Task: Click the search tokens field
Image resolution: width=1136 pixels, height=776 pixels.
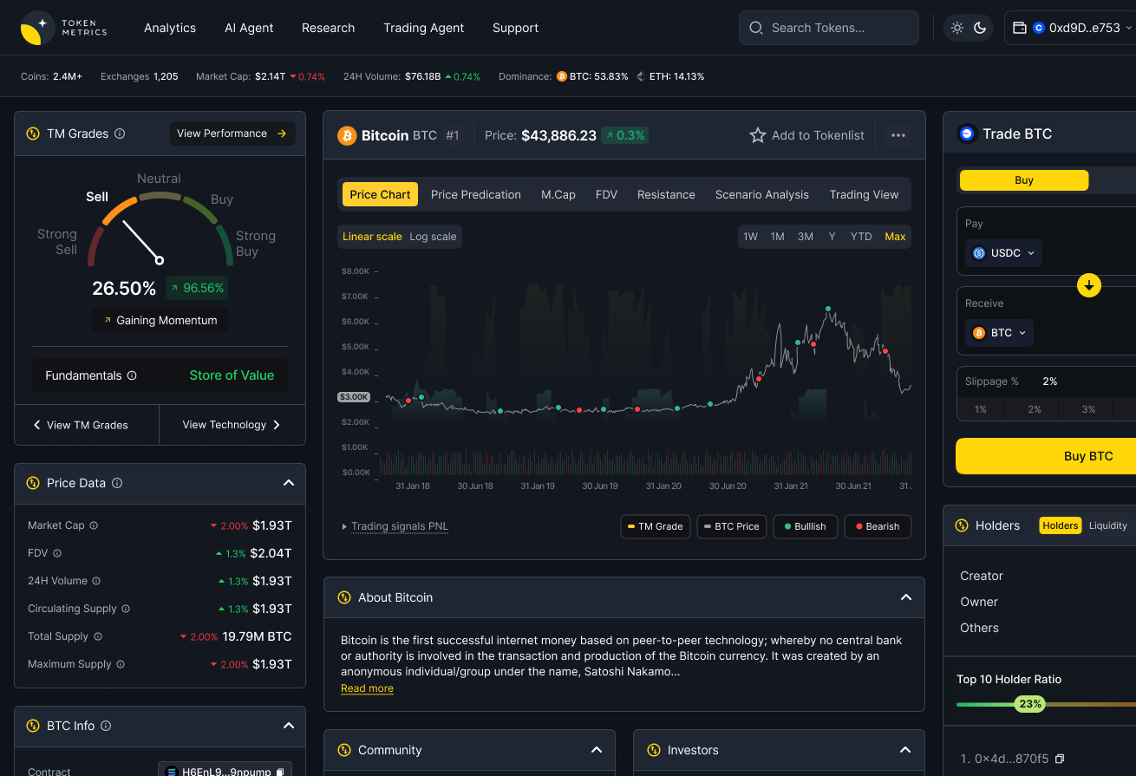Action: (x=828, y=28)
